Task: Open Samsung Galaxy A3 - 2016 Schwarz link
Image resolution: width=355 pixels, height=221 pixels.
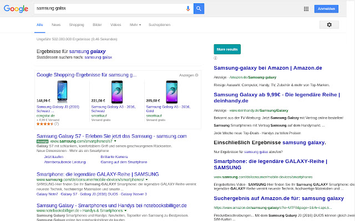Action: click(x=113, y=109)
